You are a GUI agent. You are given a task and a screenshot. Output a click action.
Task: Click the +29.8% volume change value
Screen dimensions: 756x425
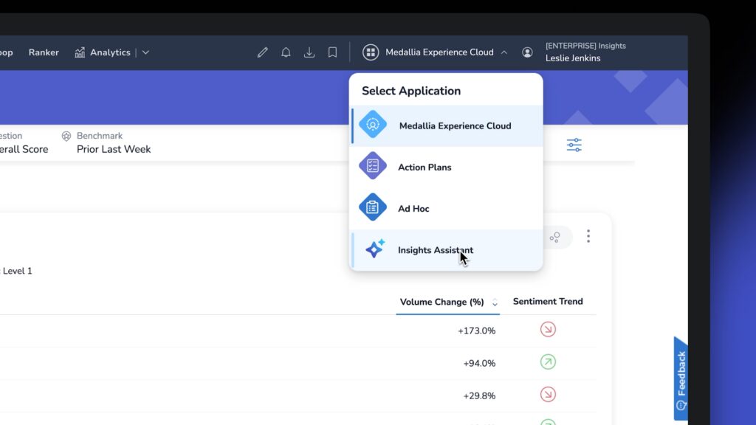coord(479,396)
